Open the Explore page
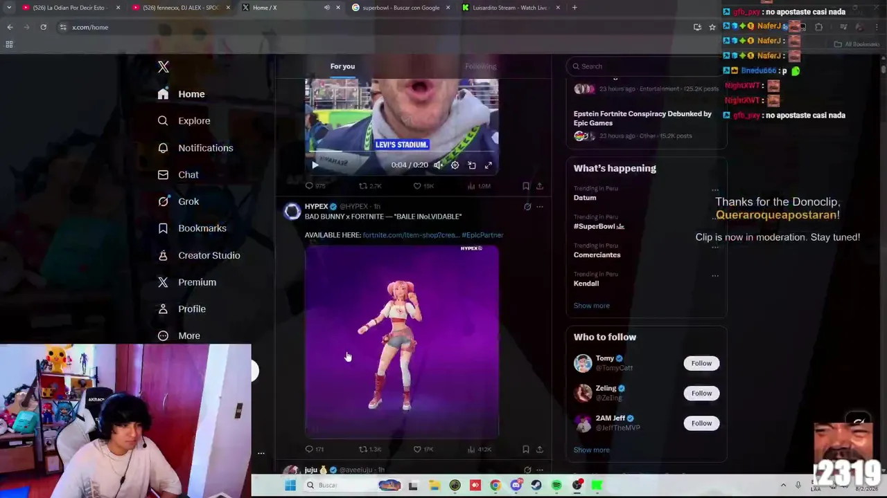This screenshot has height=498, width=887. click(184, 120)
